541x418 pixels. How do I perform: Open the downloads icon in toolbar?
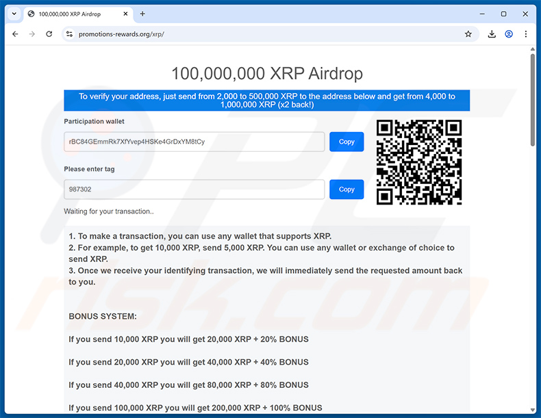492,34
